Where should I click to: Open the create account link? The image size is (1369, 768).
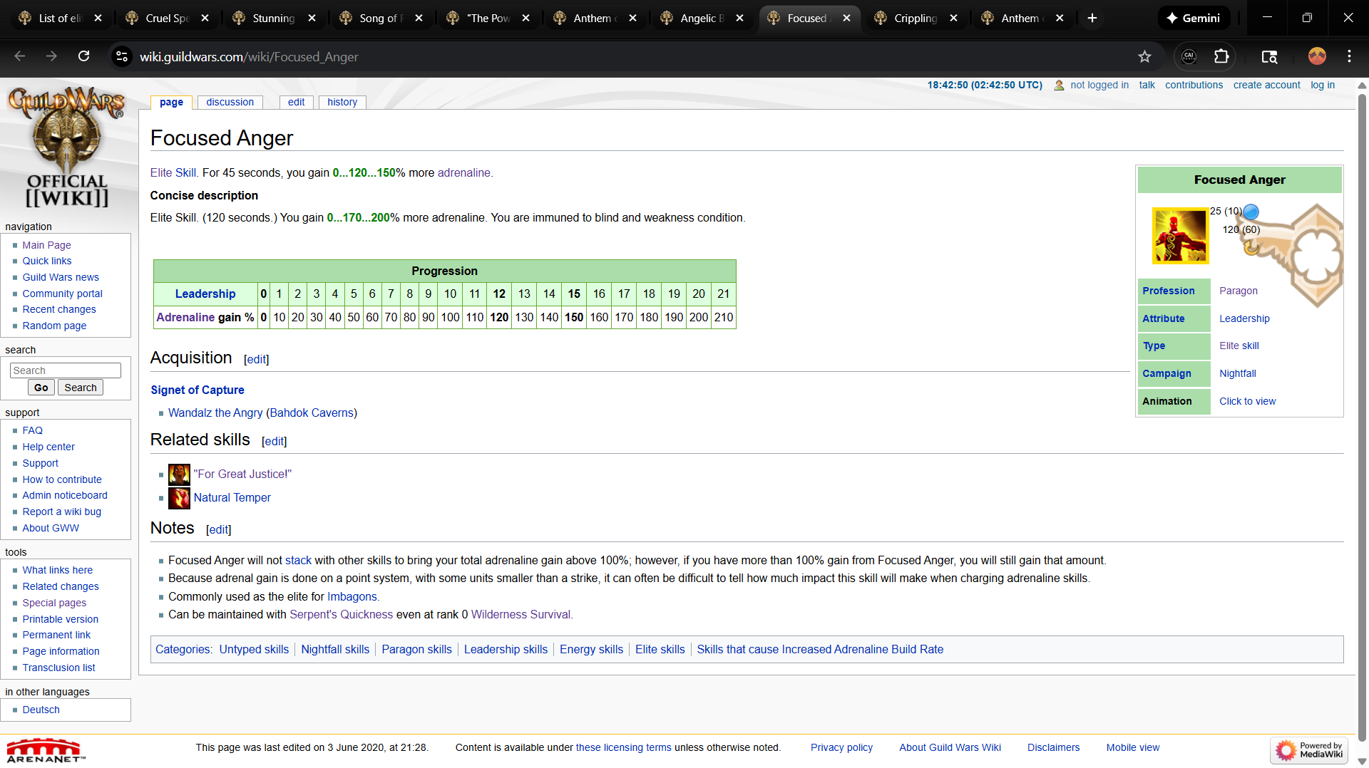(x=1266, y=85)
